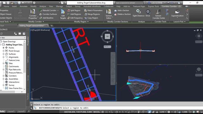
Task: Toggle MODEL space button
Action: (x=97, y=112)
